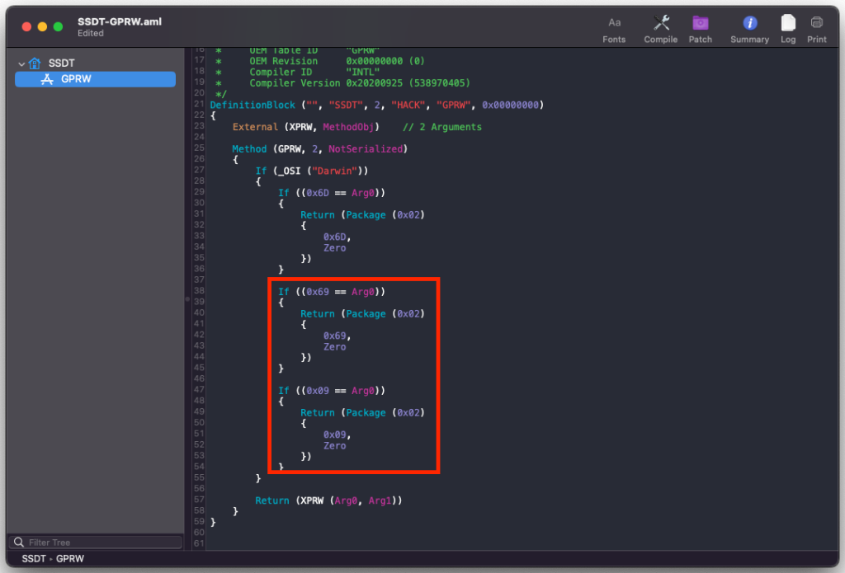Image resolution: width=845 pixels, height=573 pixels.
Task: Open the Edited document status dropdown
Action: click(x=91, y=34)
